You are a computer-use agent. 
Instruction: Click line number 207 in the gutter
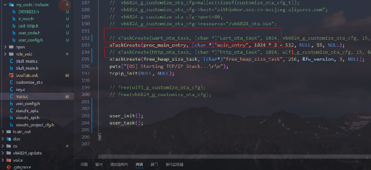pyautogui.click(x=85, y=144)
